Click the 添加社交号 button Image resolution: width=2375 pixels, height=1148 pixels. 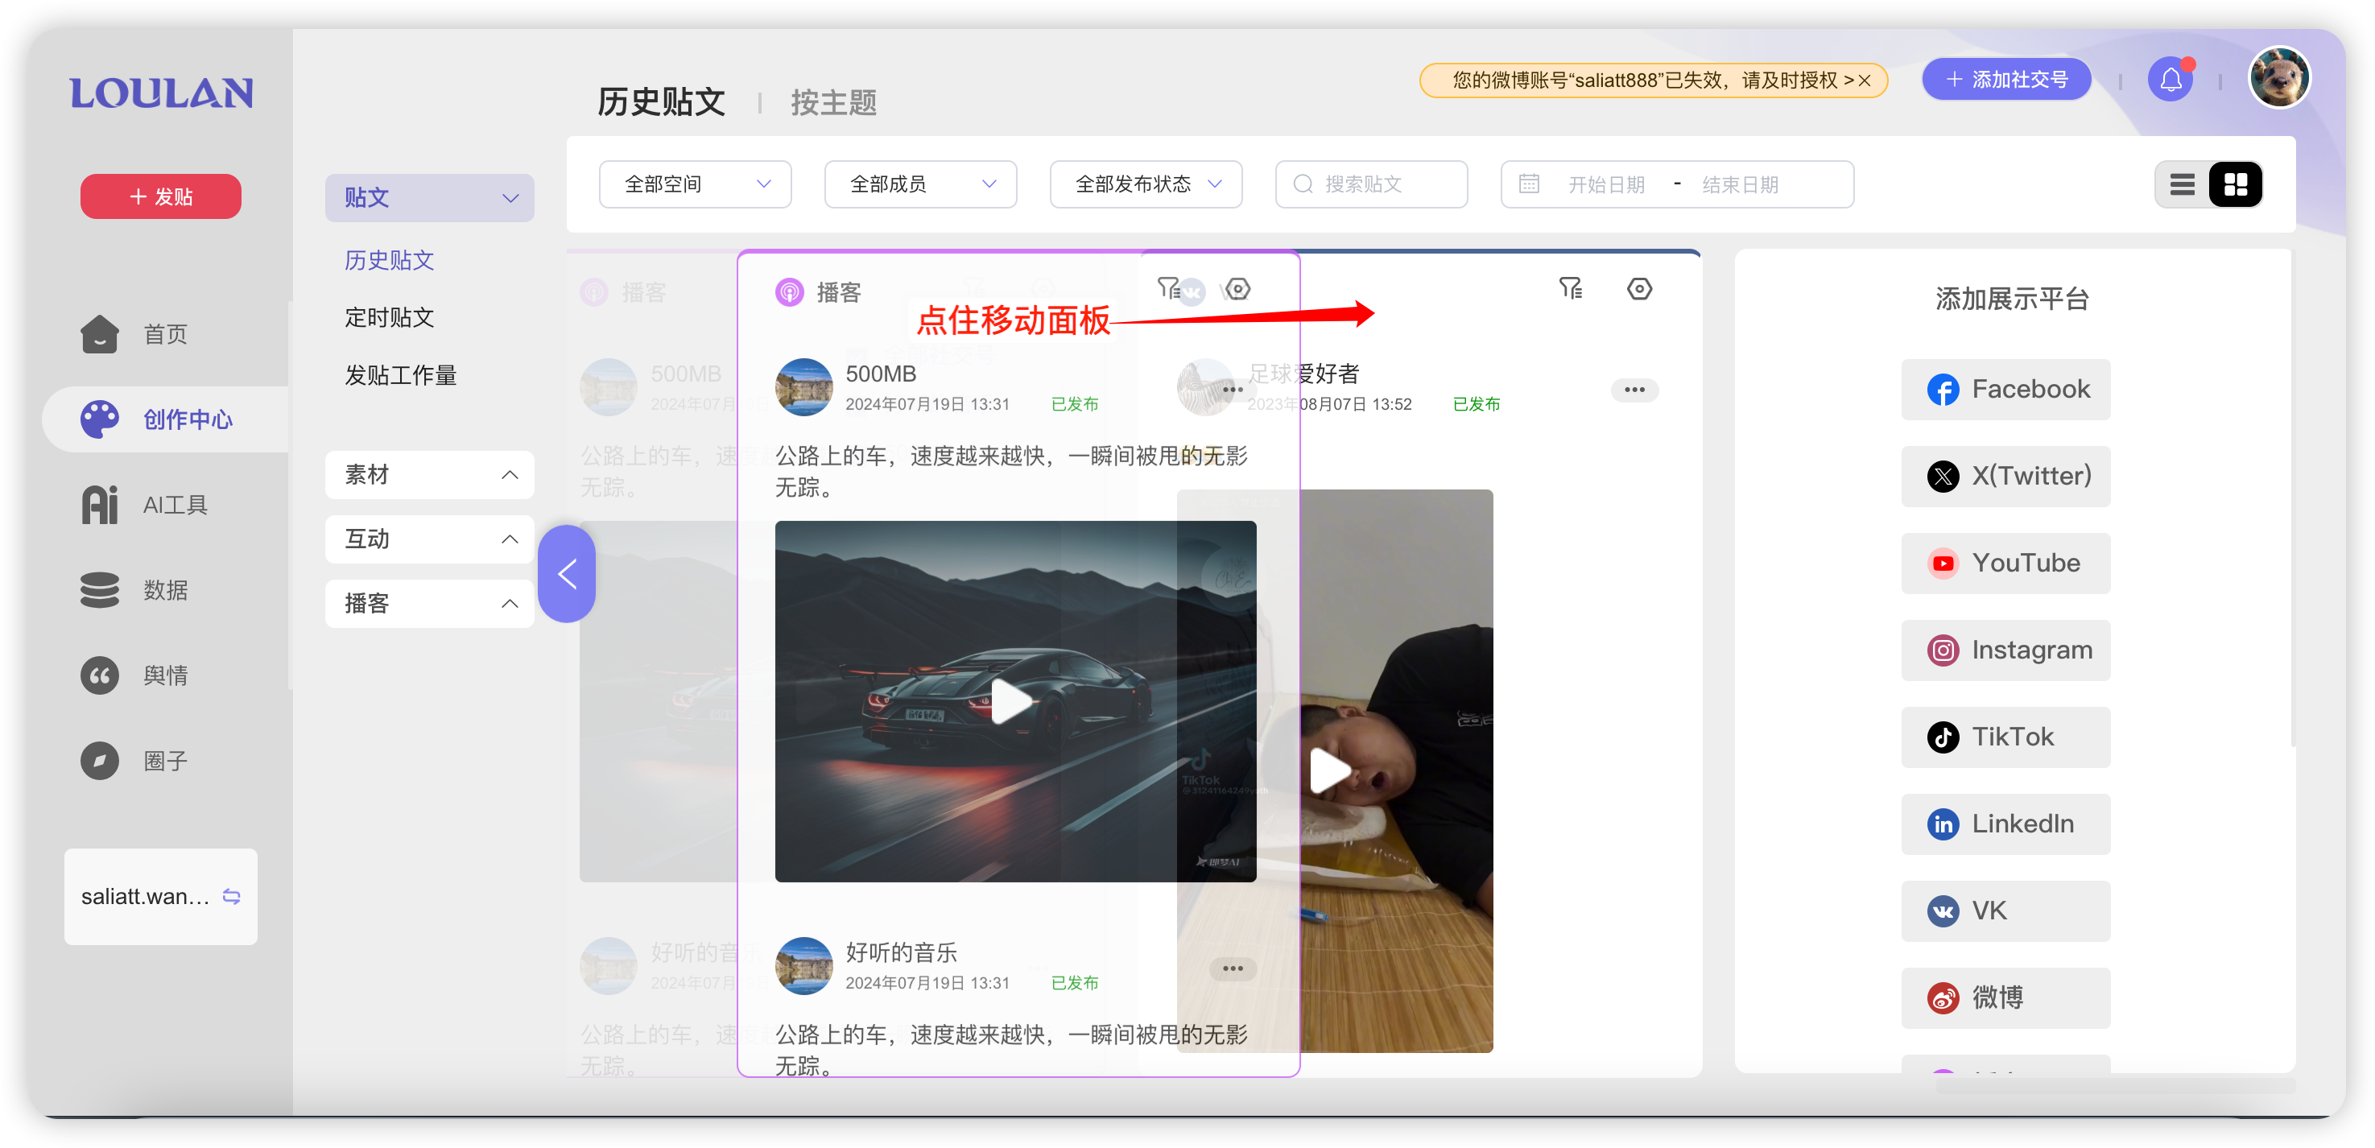(x=2006, y=80)
